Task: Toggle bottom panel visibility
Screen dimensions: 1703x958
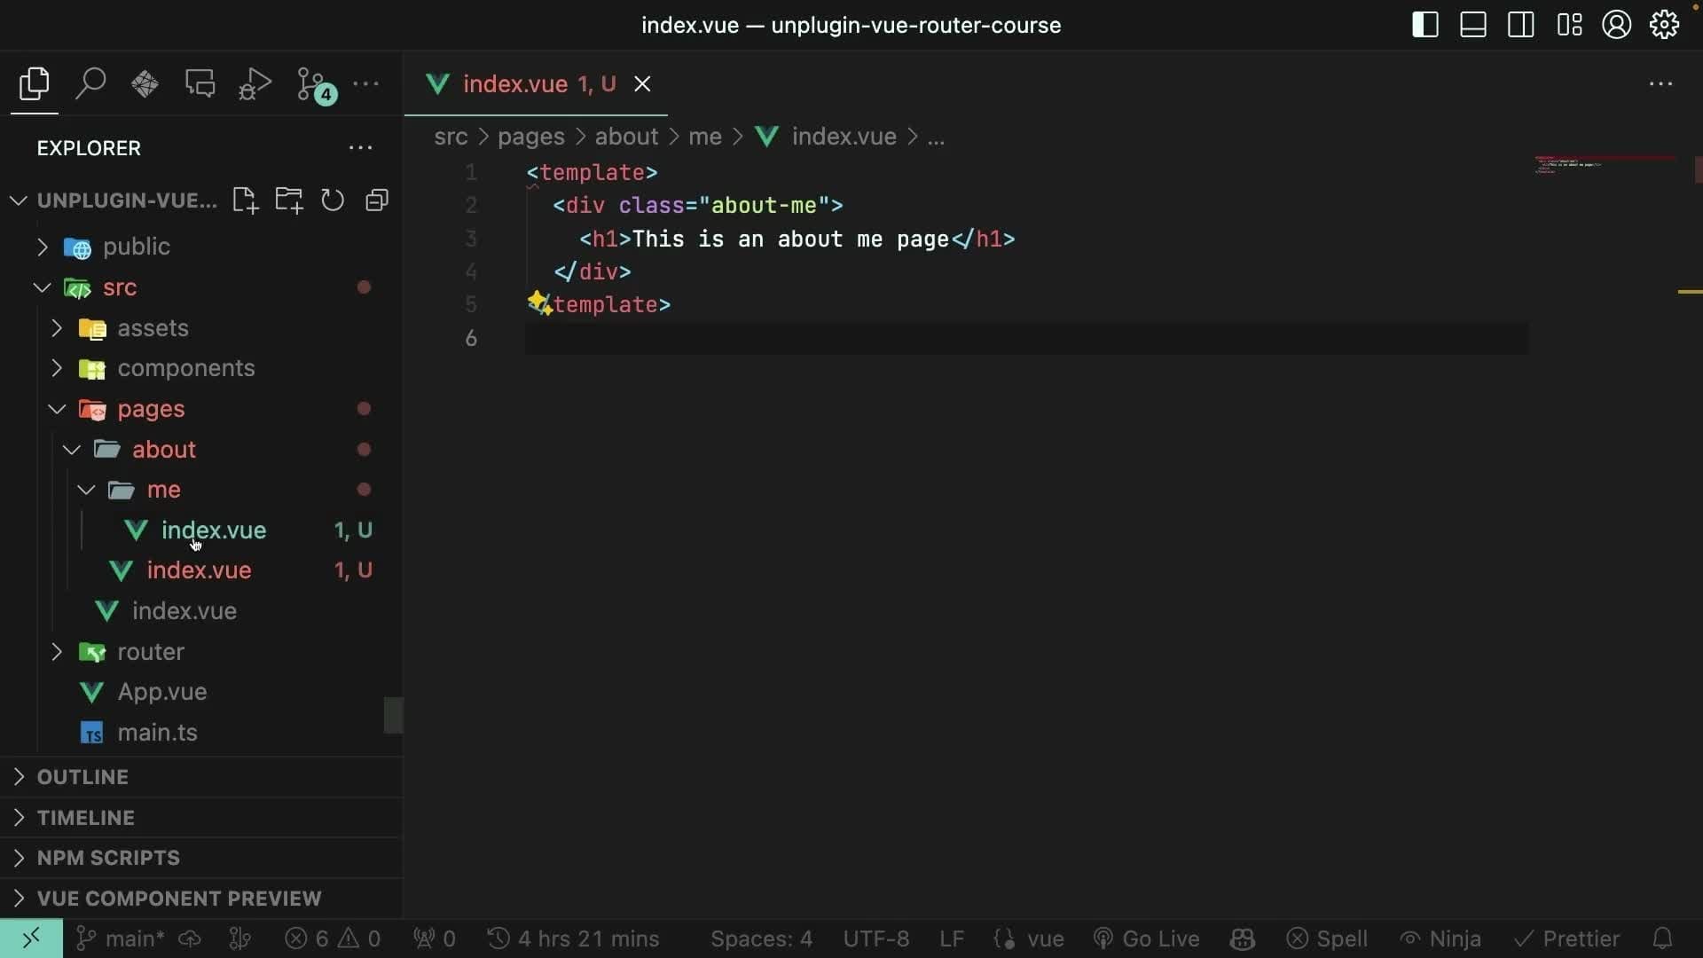Action: 1473,25
